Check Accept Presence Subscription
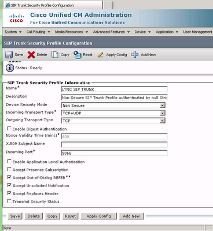 9,169
